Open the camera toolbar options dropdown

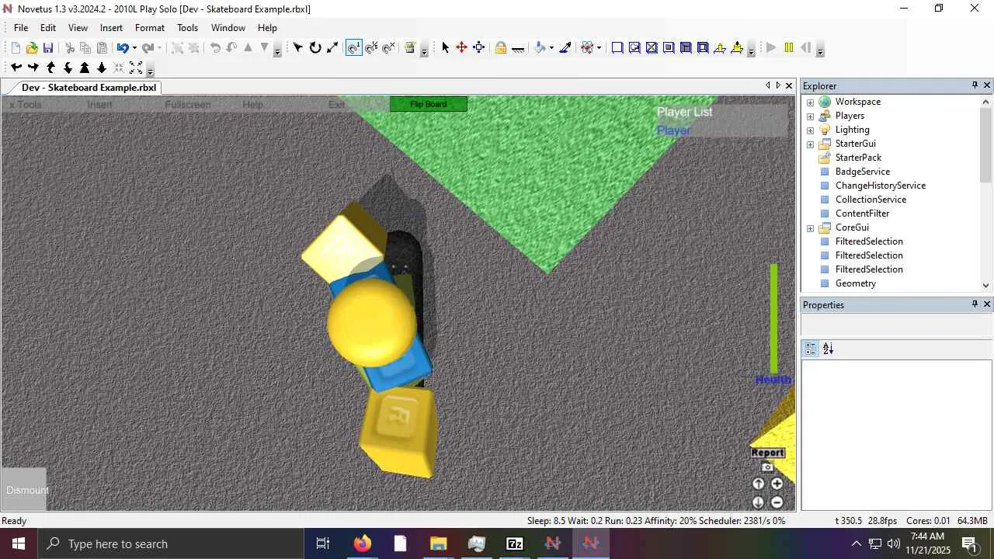click(150, 70)
